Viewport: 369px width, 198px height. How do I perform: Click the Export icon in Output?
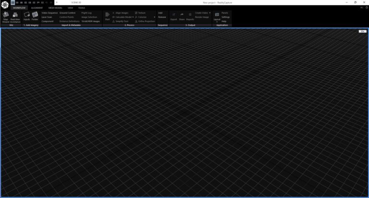pyautogui.click(x=174, y=17)
